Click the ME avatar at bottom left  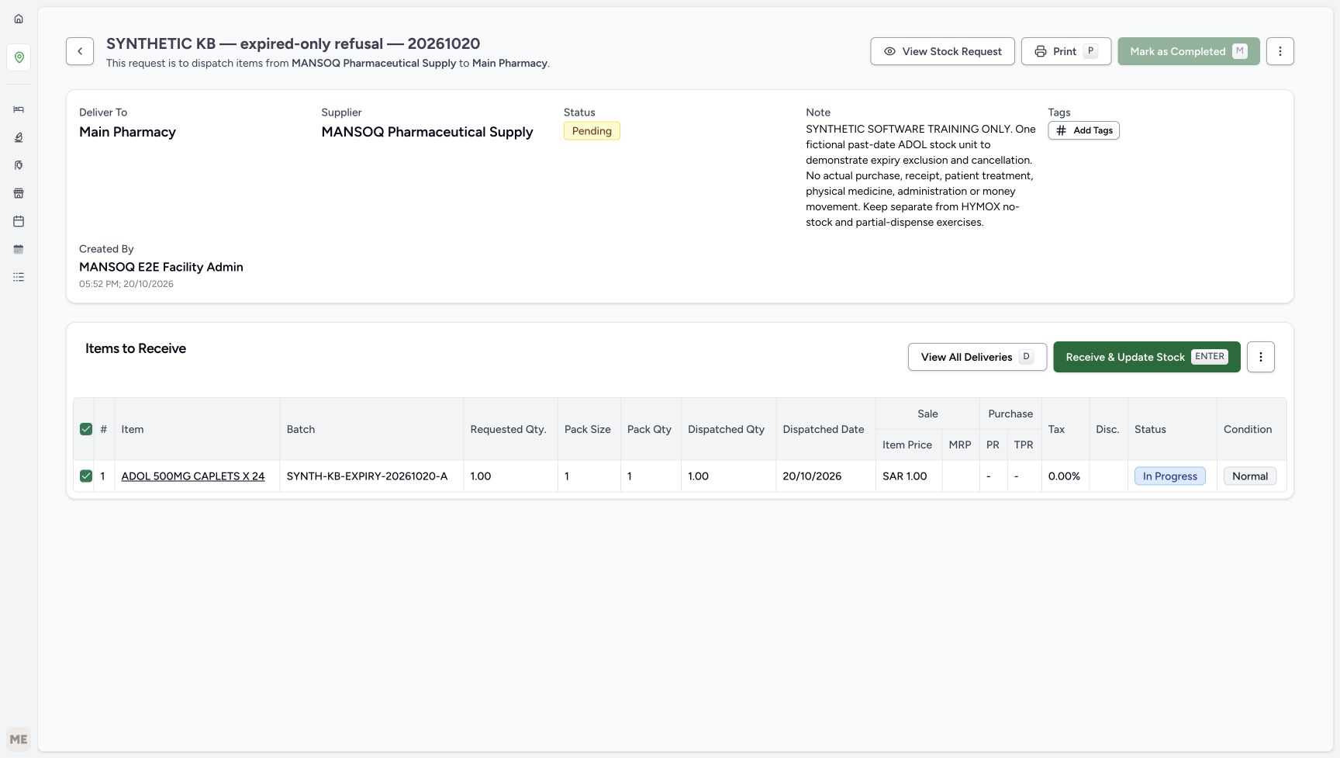pyautogui.click(x=19, y=739)
